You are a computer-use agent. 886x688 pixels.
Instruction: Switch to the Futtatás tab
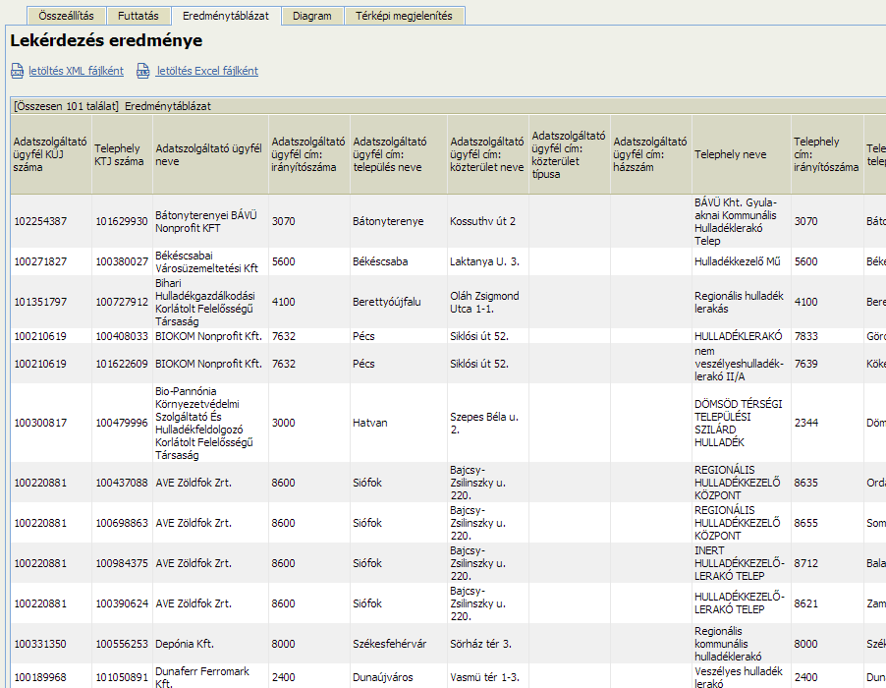click(138, 16)
